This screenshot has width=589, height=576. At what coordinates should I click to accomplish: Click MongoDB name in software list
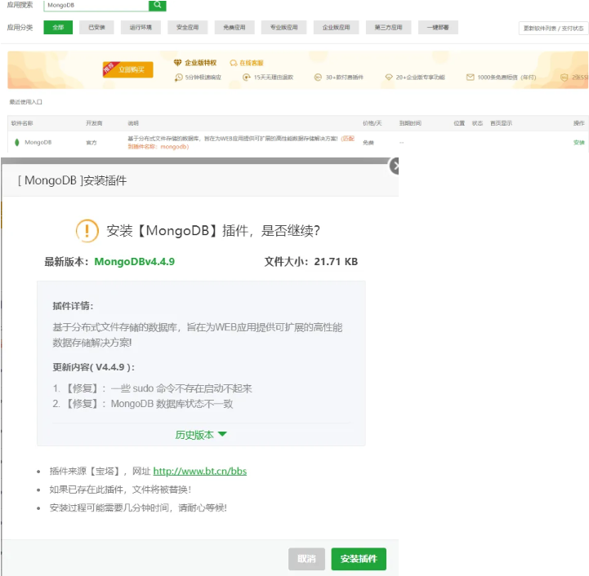(38, 142)
